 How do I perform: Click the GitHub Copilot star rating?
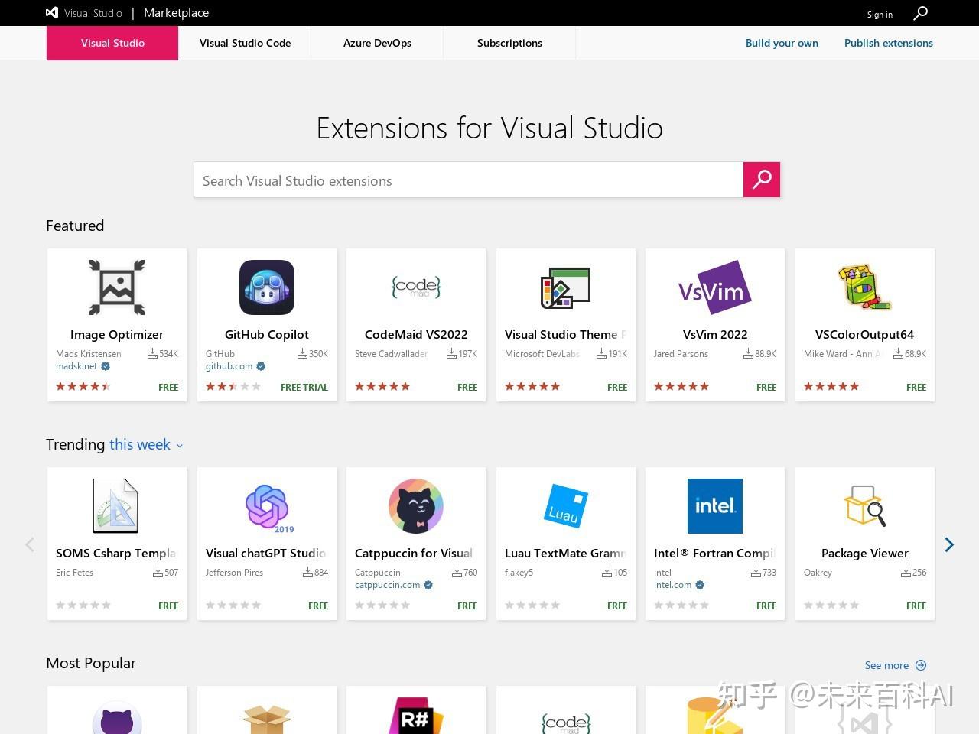pos(233,387)
